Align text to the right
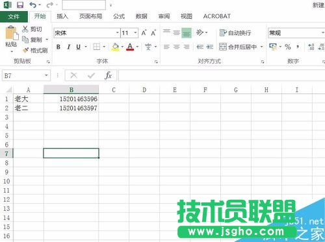325x242 pixels. [x=187, y=47]
